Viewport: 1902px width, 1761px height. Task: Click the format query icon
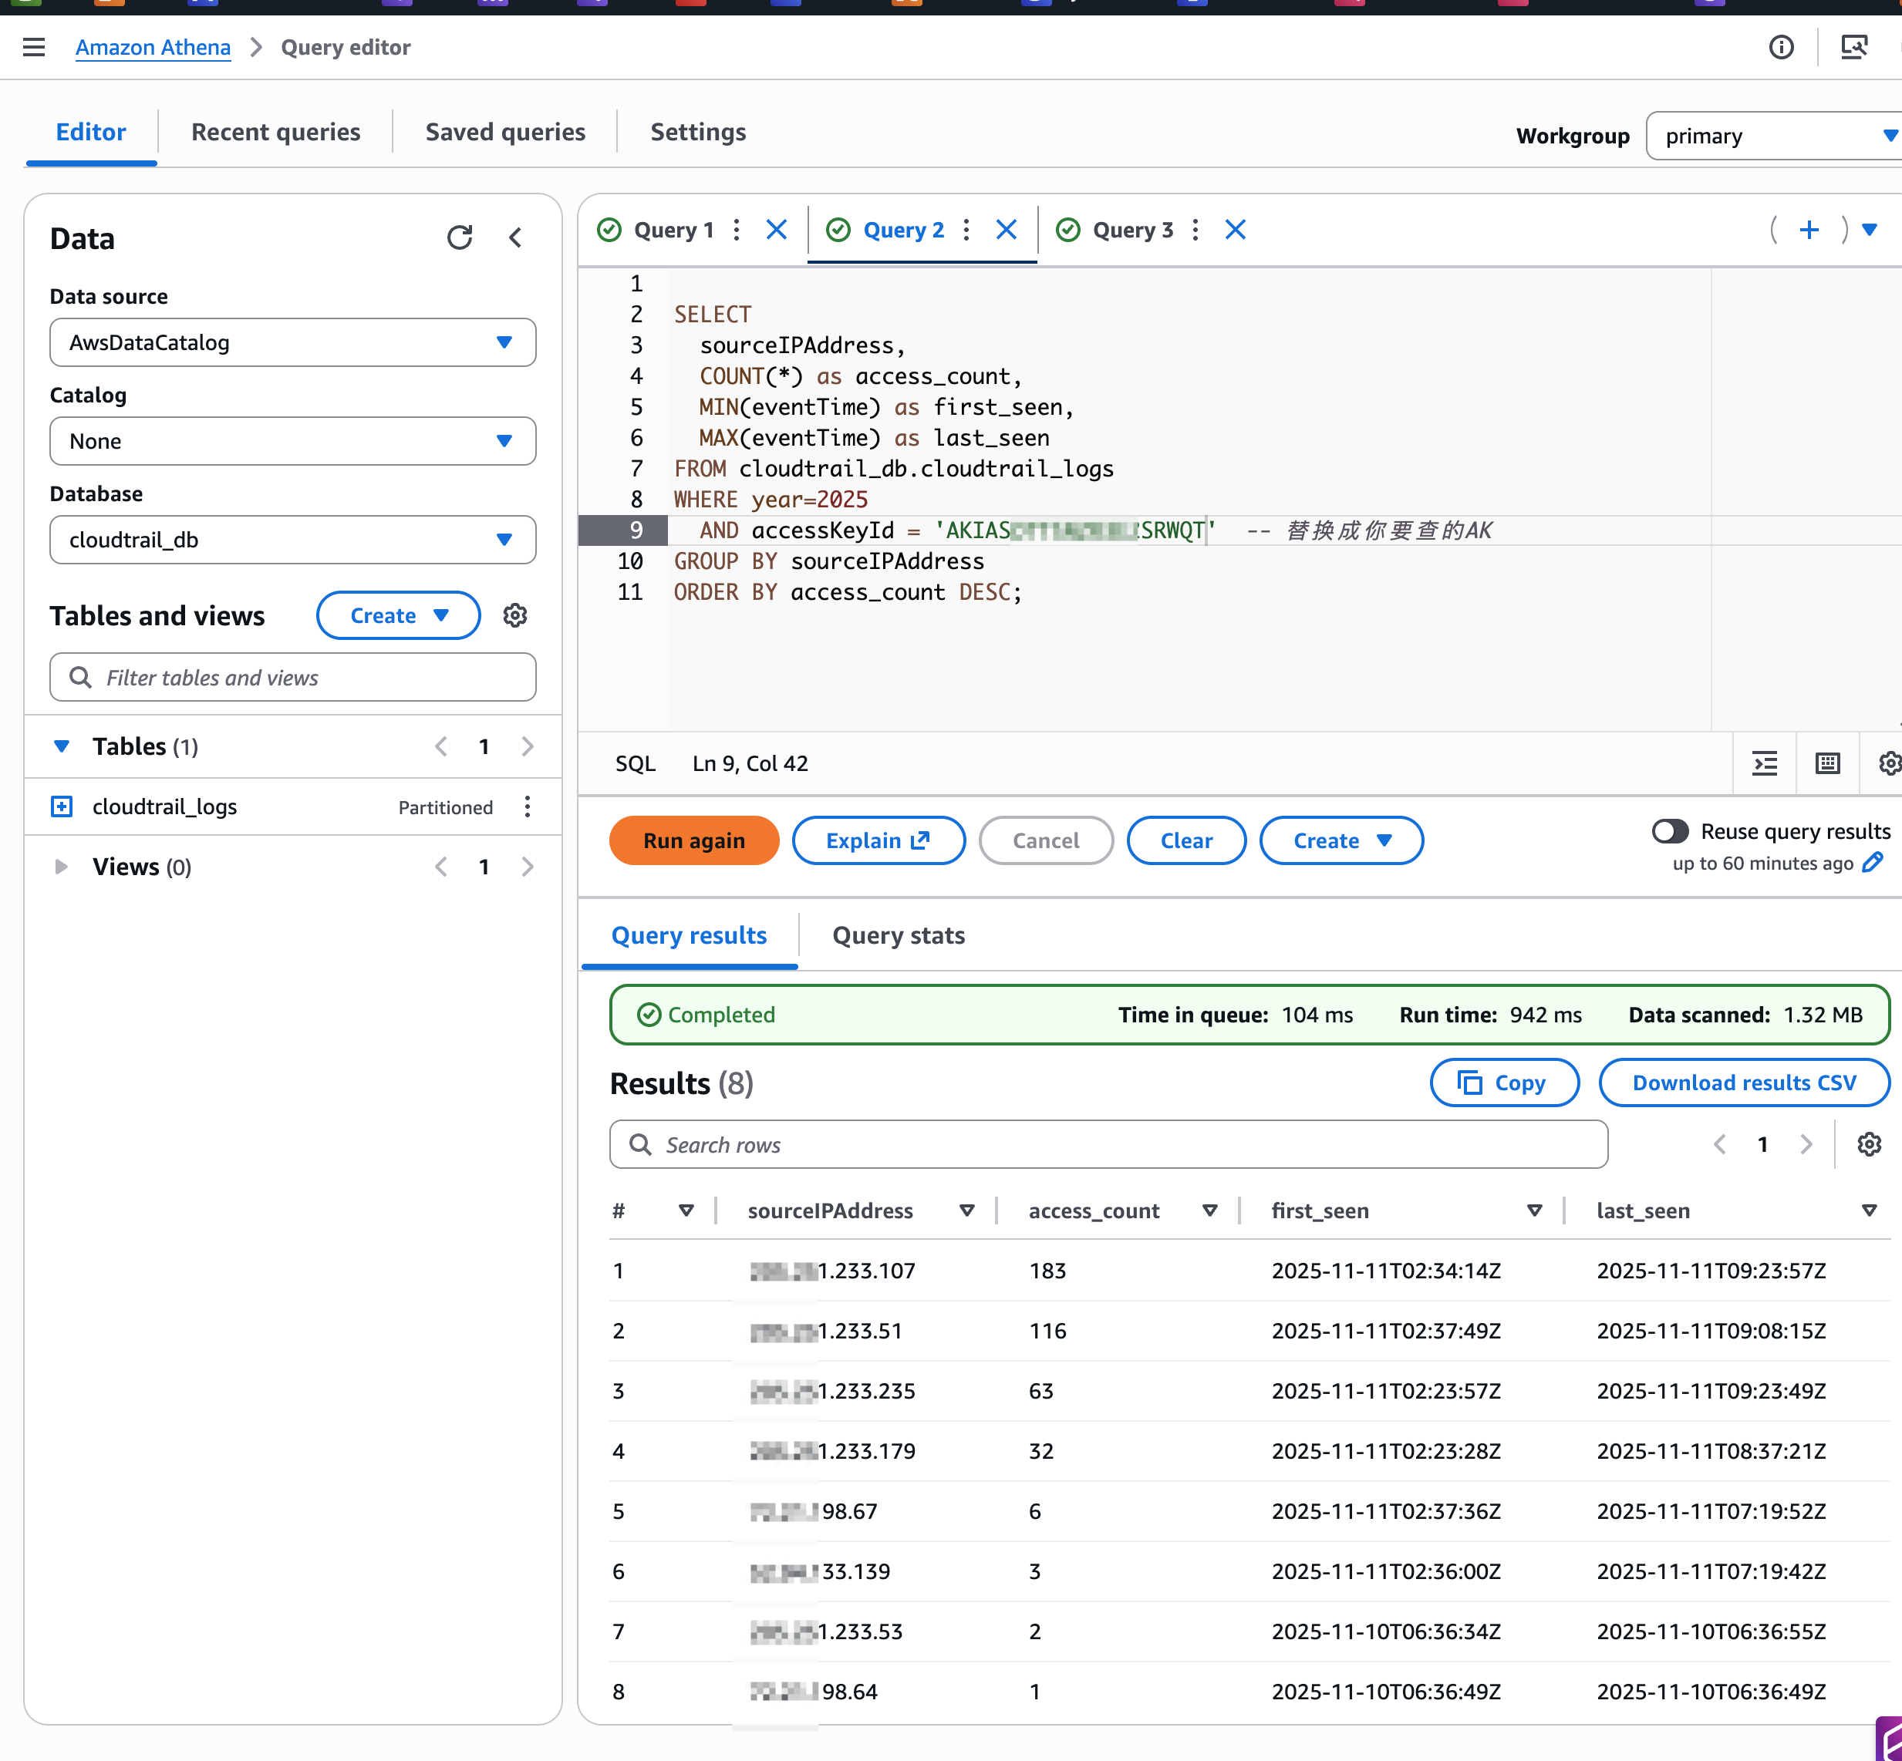pos(1764,763)
